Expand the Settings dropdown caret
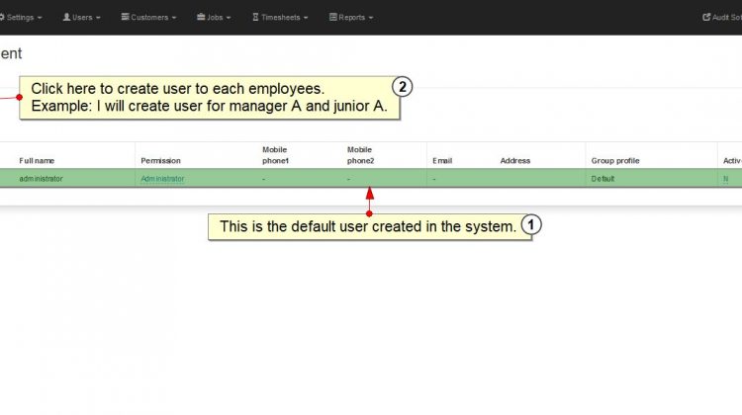The height and width of the screenshot is (415, 742). pyautogui.click(x=40, y=18)
